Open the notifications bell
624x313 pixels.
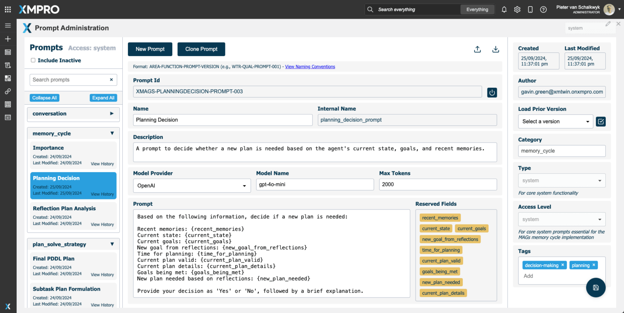click(504, 9)
